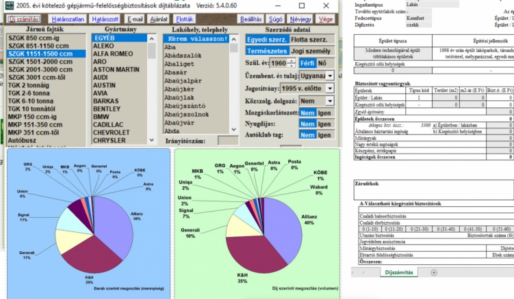Increase the Szül. év spinner value
The width and height of the screenshot is (514, 299).
292,61
